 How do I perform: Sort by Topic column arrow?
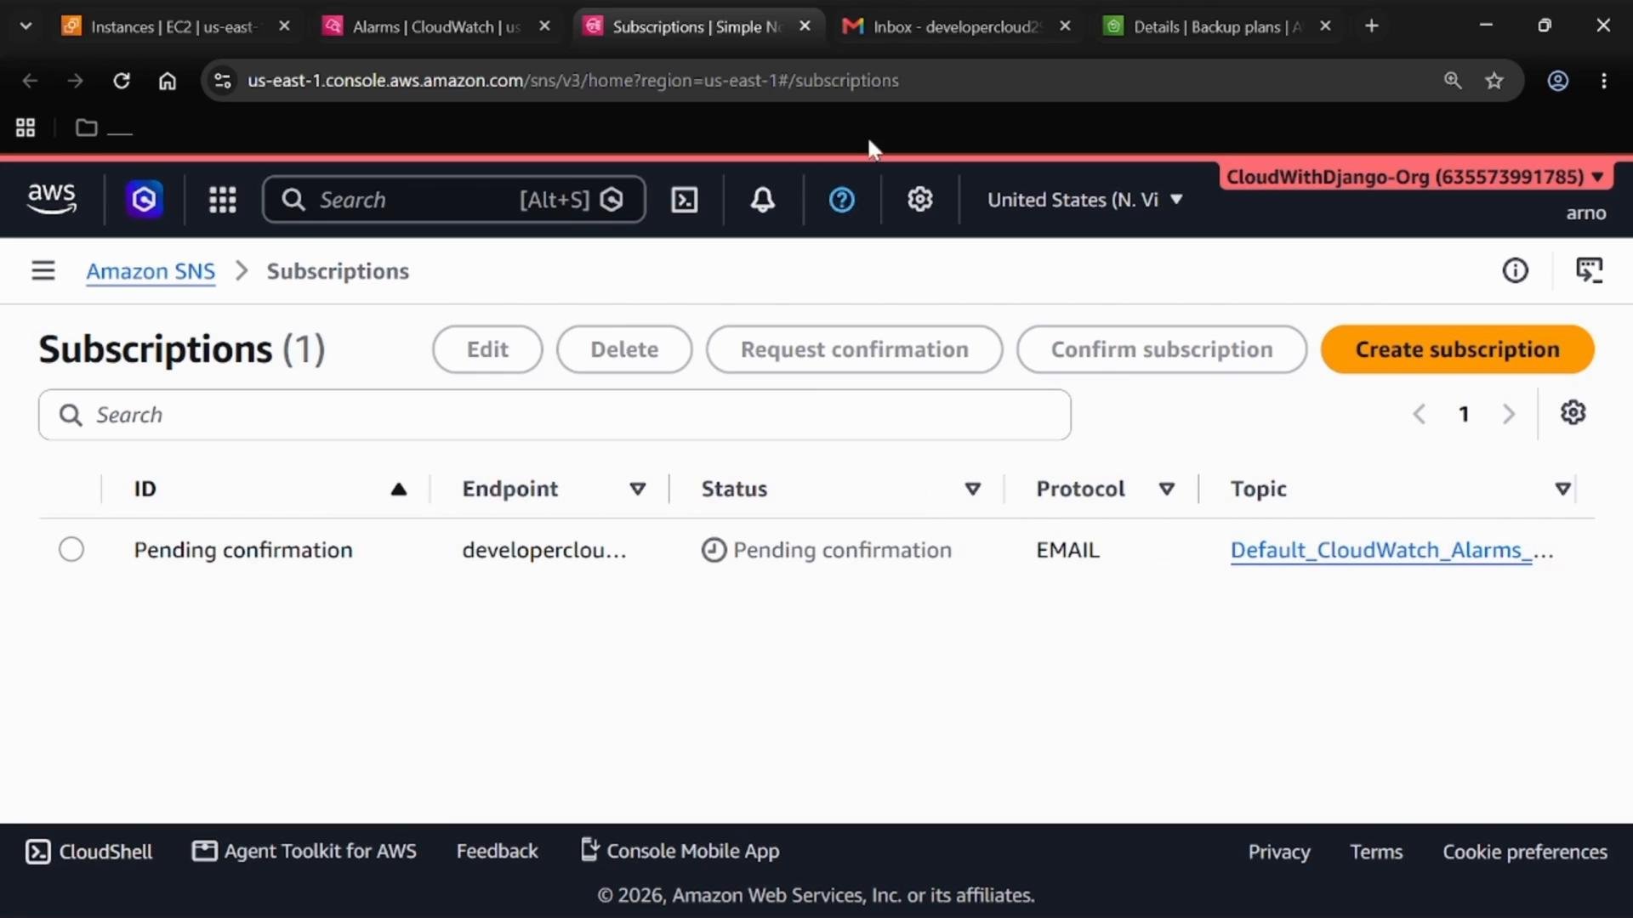1563,489
